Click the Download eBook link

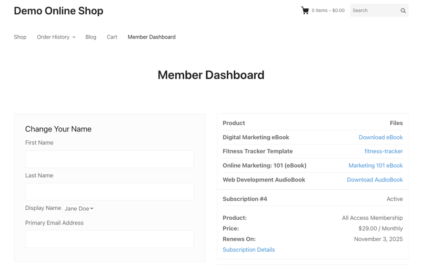(380, 137)
